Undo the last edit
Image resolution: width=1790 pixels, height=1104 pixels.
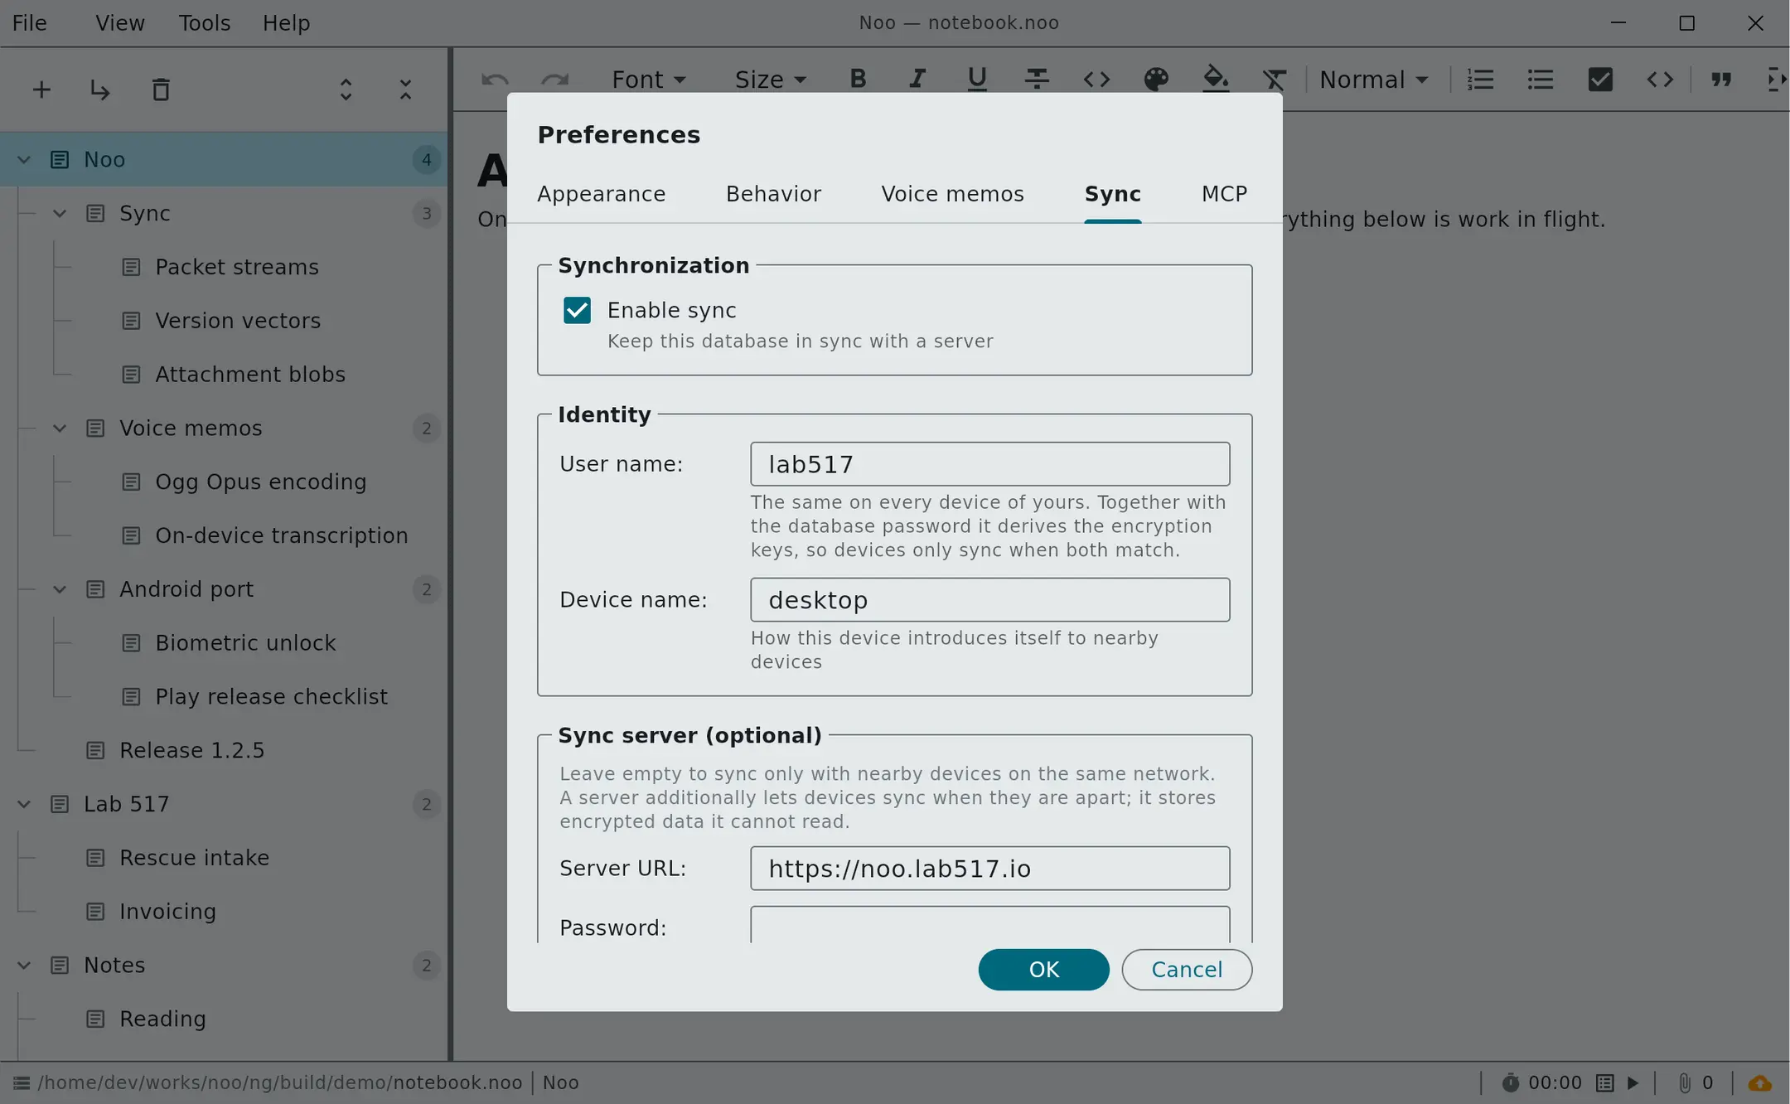tap(495, 80)
